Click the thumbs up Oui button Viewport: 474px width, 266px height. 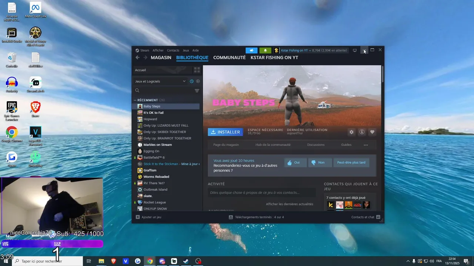[296, 163]
